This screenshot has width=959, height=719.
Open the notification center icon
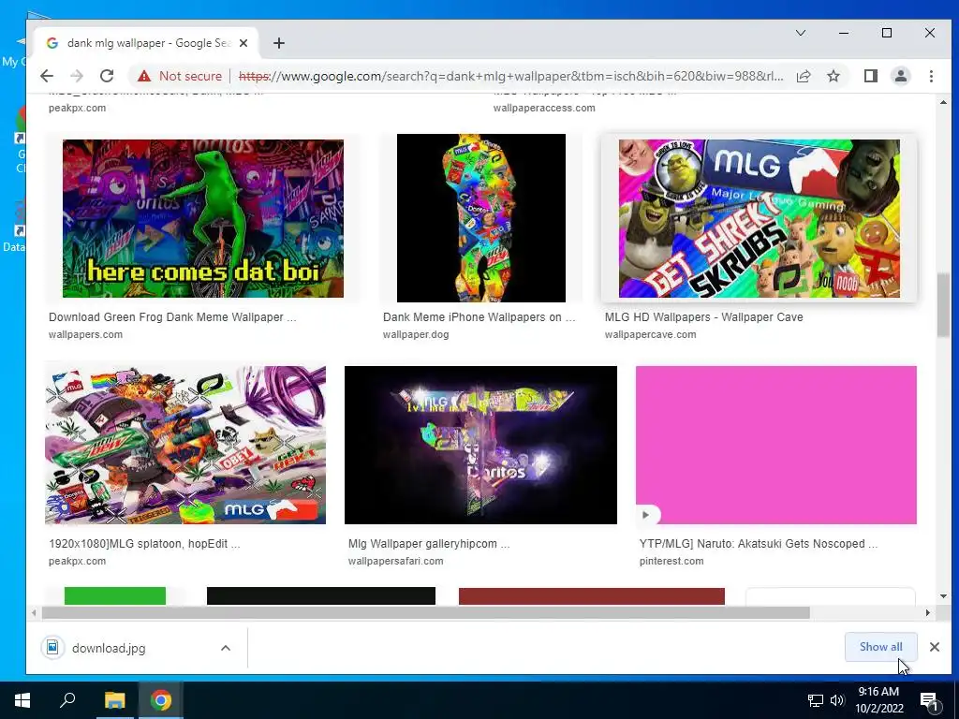pos(929,700)
